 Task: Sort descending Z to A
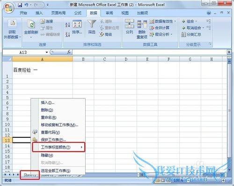coord(67,34)
